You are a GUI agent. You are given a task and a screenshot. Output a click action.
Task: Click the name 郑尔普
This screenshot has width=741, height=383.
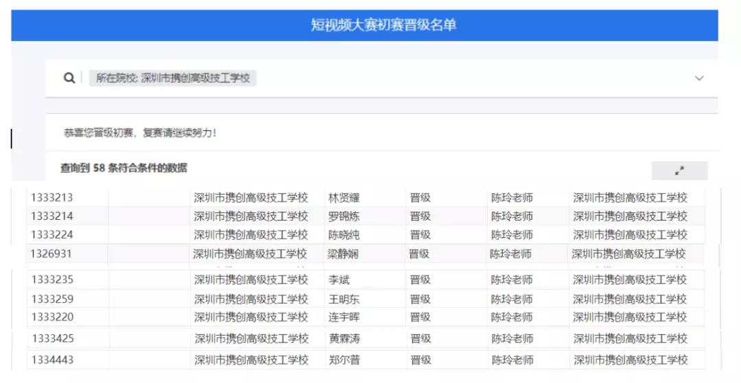344,360
